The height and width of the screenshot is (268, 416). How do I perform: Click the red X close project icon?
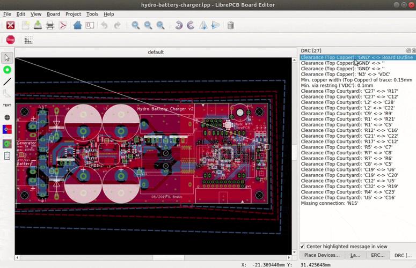[10, 25]
